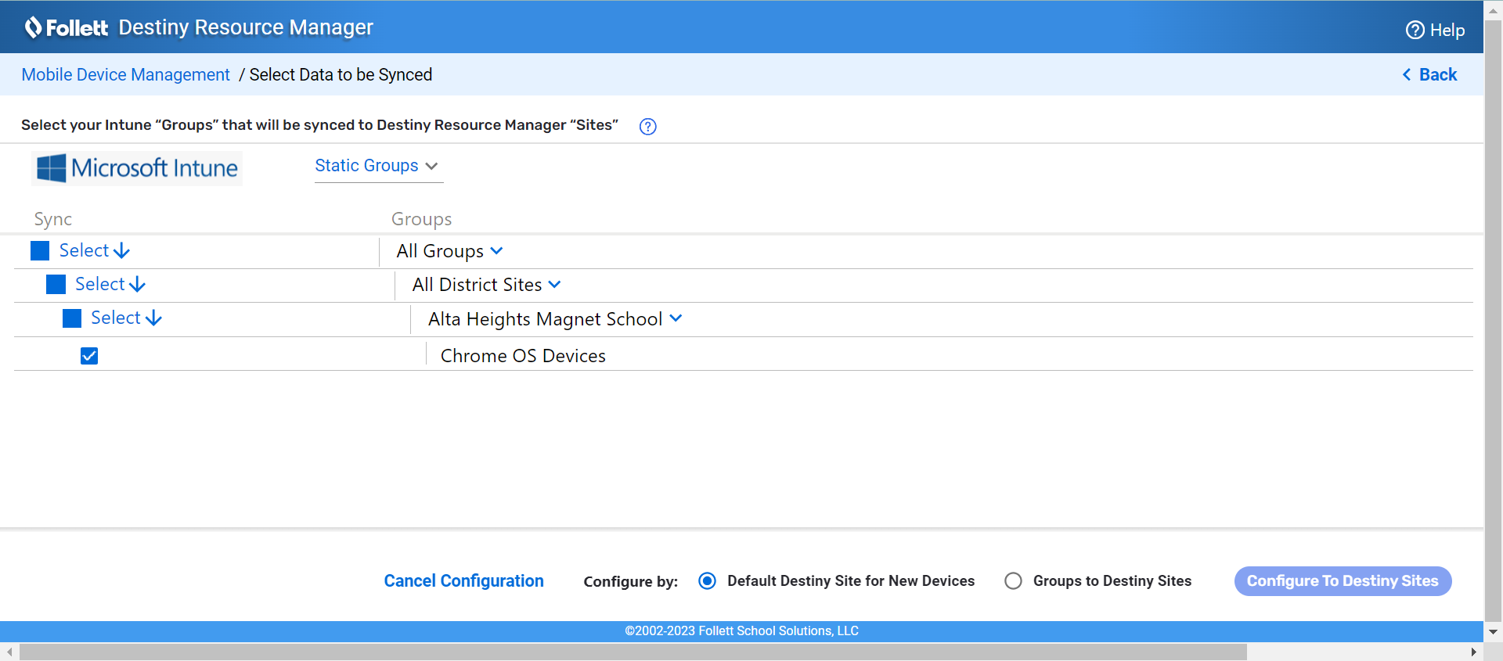
Task: Toggle Alta Heights Magnet School sync checkbox
Action: click(72, 318)
